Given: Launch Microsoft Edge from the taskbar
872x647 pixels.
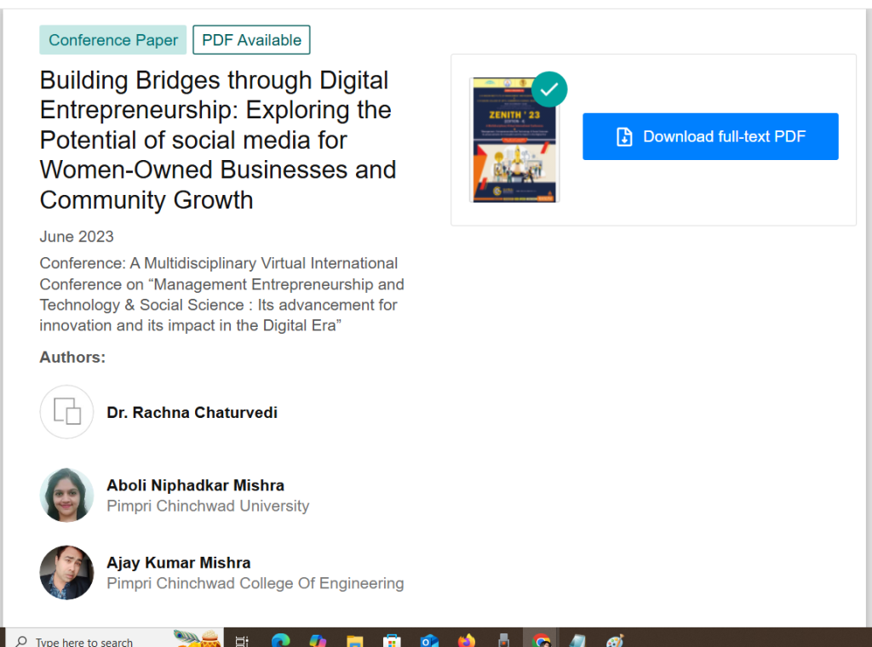Looking at the screenshot, I should (x=281, y=639).
